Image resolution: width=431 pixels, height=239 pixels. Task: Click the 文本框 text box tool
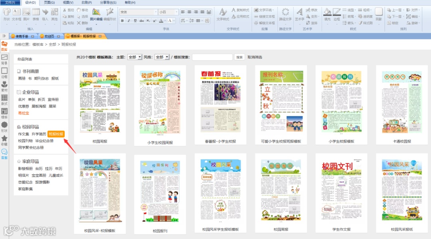(x=16, y=15)
